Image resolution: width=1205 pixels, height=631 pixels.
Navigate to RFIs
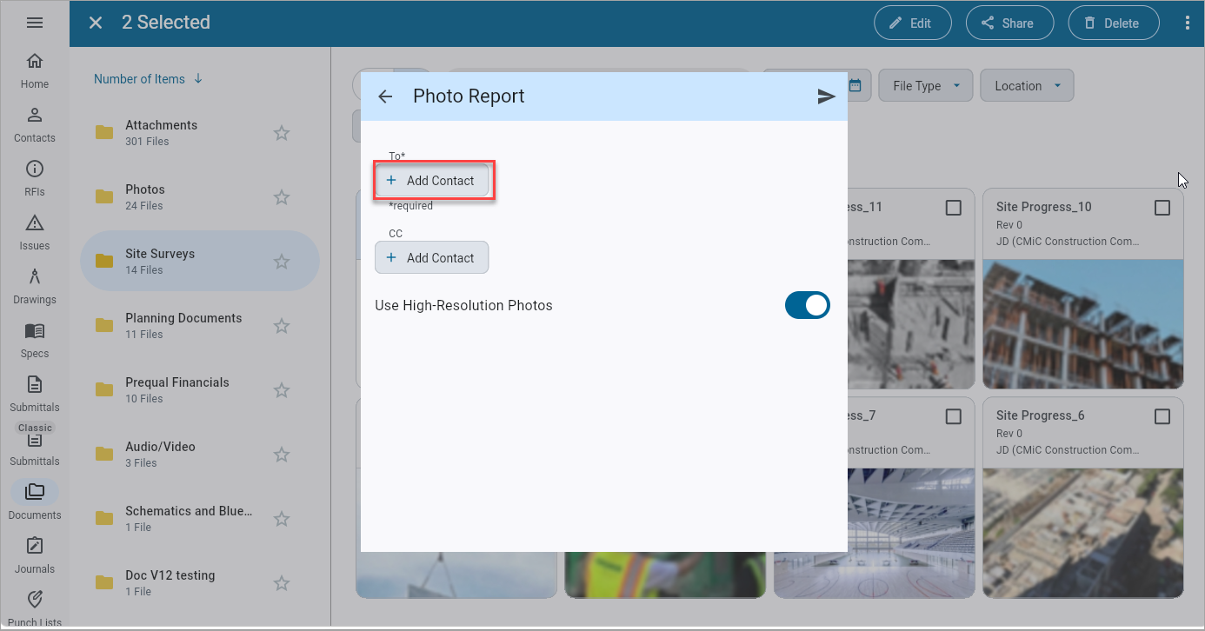coord(35,179)
